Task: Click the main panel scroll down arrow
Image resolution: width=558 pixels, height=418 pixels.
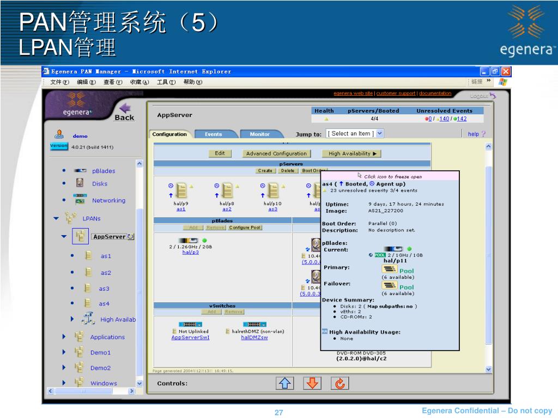Action: [488, 369]
